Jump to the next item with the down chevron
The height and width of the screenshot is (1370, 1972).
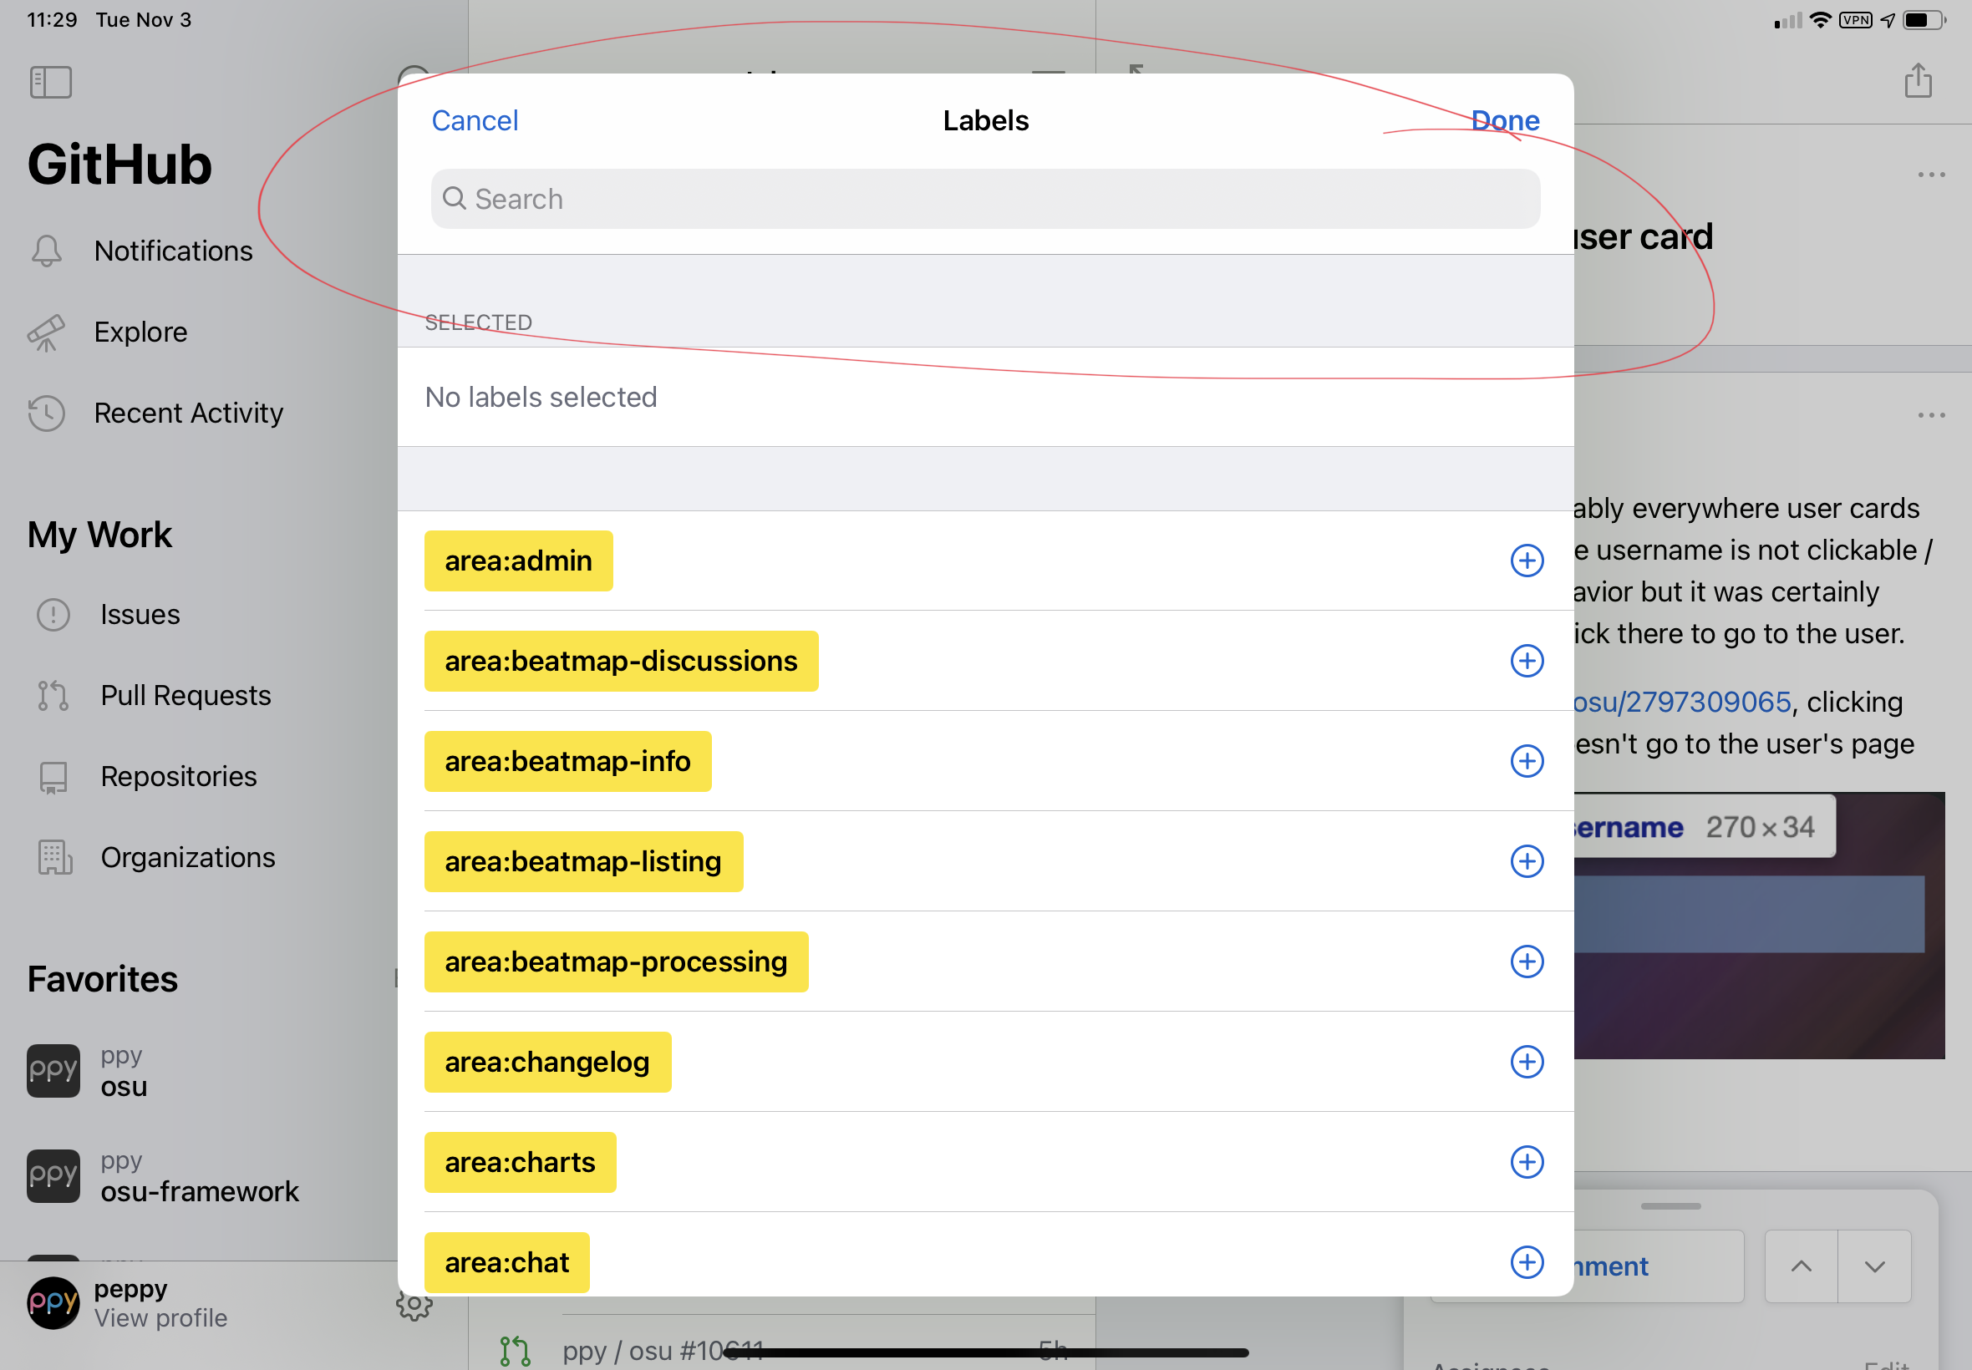[1874, 1266]
